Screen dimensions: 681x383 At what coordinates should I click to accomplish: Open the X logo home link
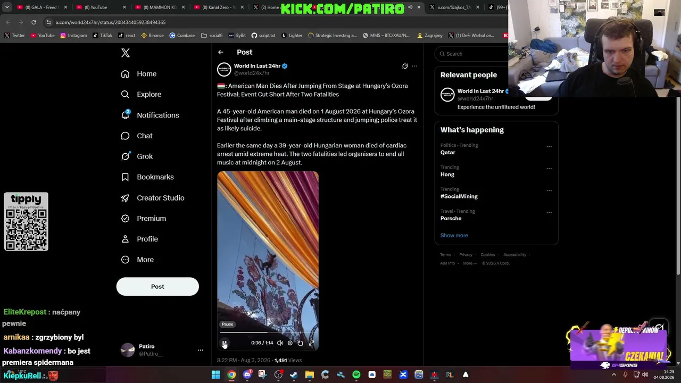click(126, 53)
